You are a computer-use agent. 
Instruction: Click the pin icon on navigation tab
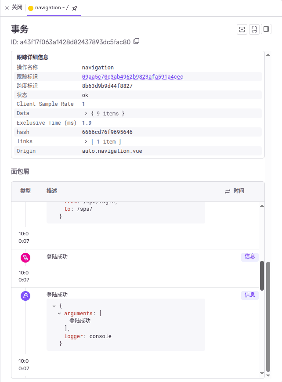point(75,8)
